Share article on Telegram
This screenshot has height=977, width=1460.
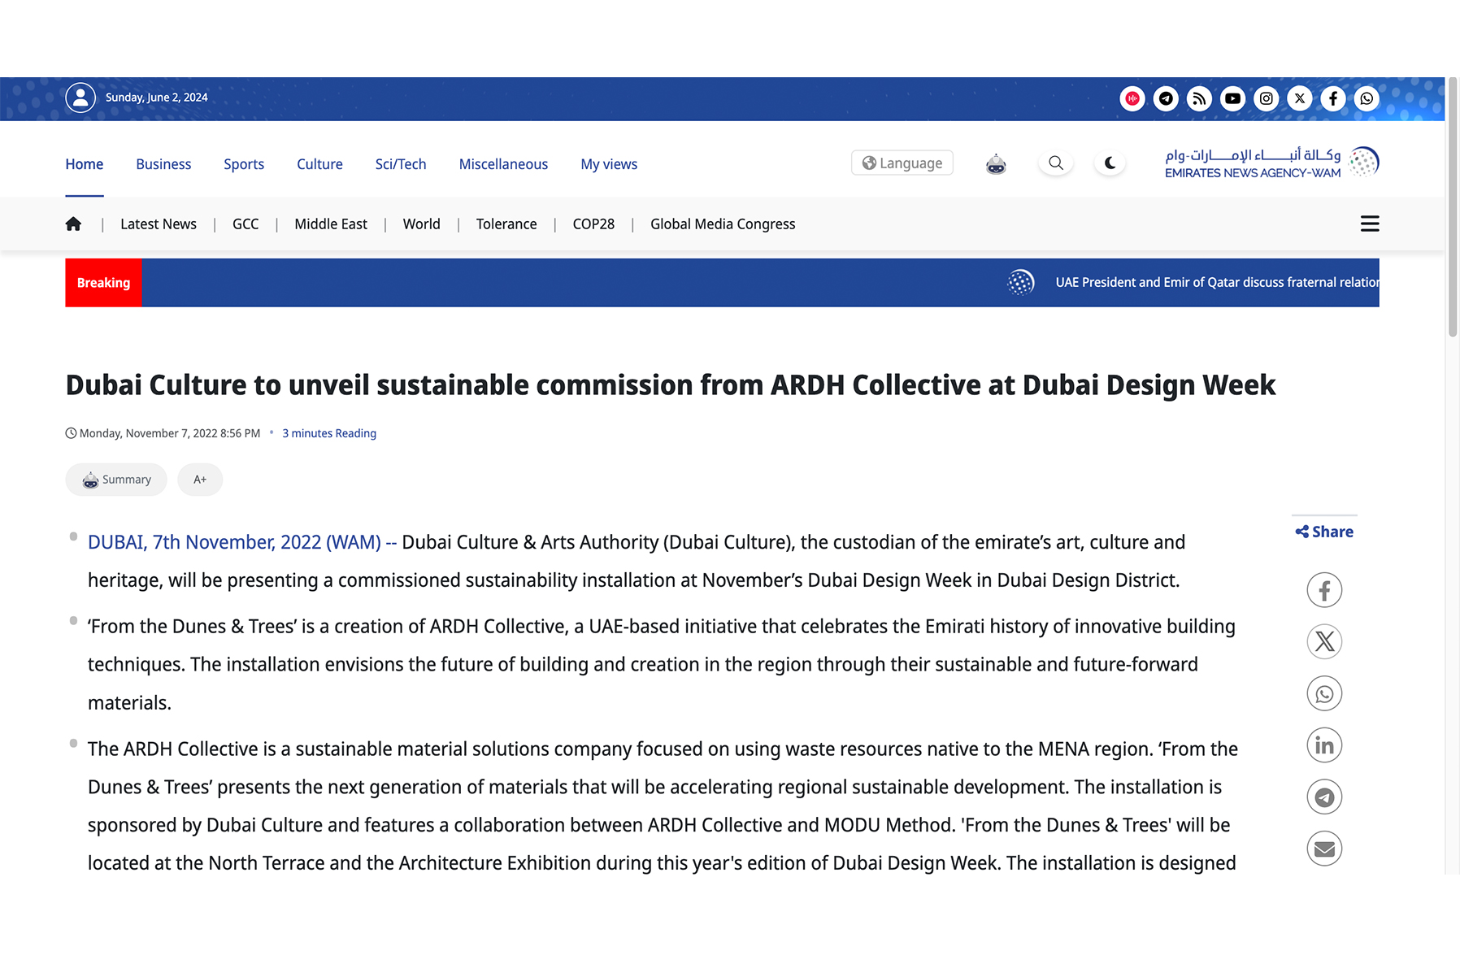[1324, 797]
